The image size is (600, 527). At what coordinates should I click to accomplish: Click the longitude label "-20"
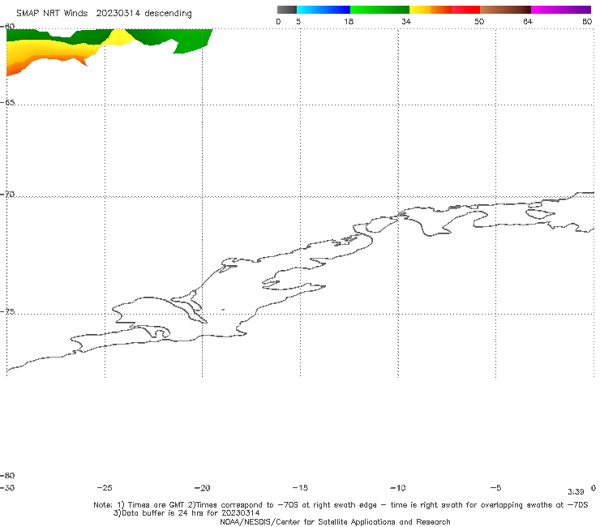click(202, 488)
